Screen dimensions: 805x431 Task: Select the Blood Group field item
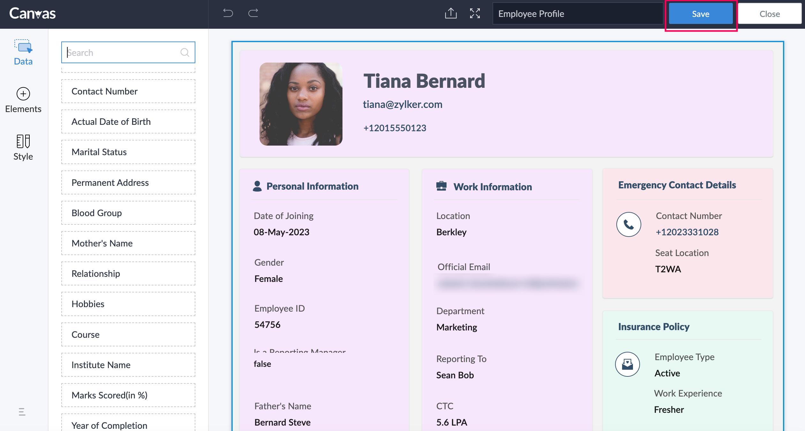[128, 213]
